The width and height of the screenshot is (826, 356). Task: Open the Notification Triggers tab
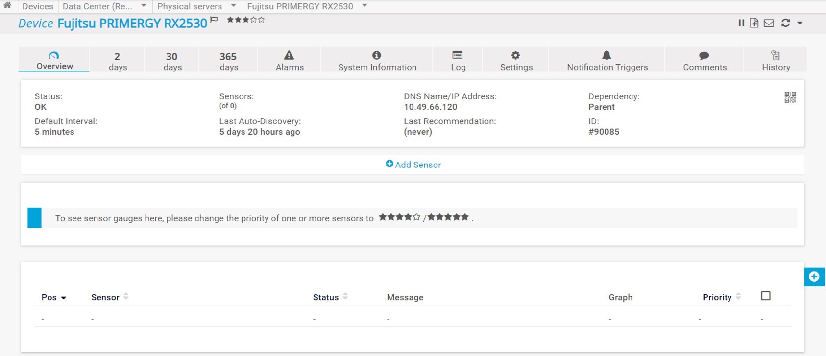tap(607, 60)
